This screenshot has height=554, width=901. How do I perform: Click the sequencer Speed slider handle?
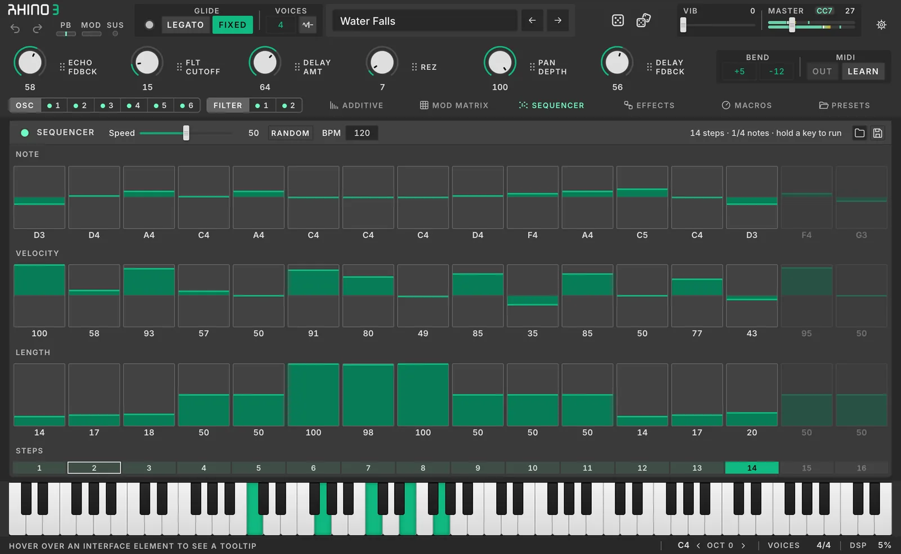point(186,133)
